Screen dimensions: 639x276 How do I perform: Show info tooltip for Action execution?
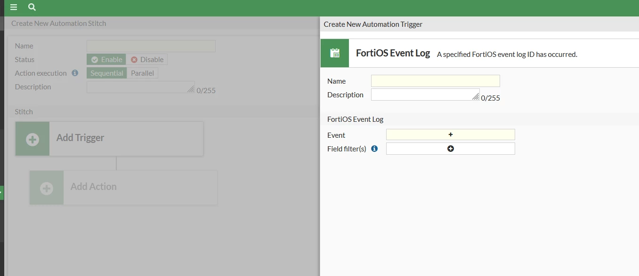click(75, 73)
